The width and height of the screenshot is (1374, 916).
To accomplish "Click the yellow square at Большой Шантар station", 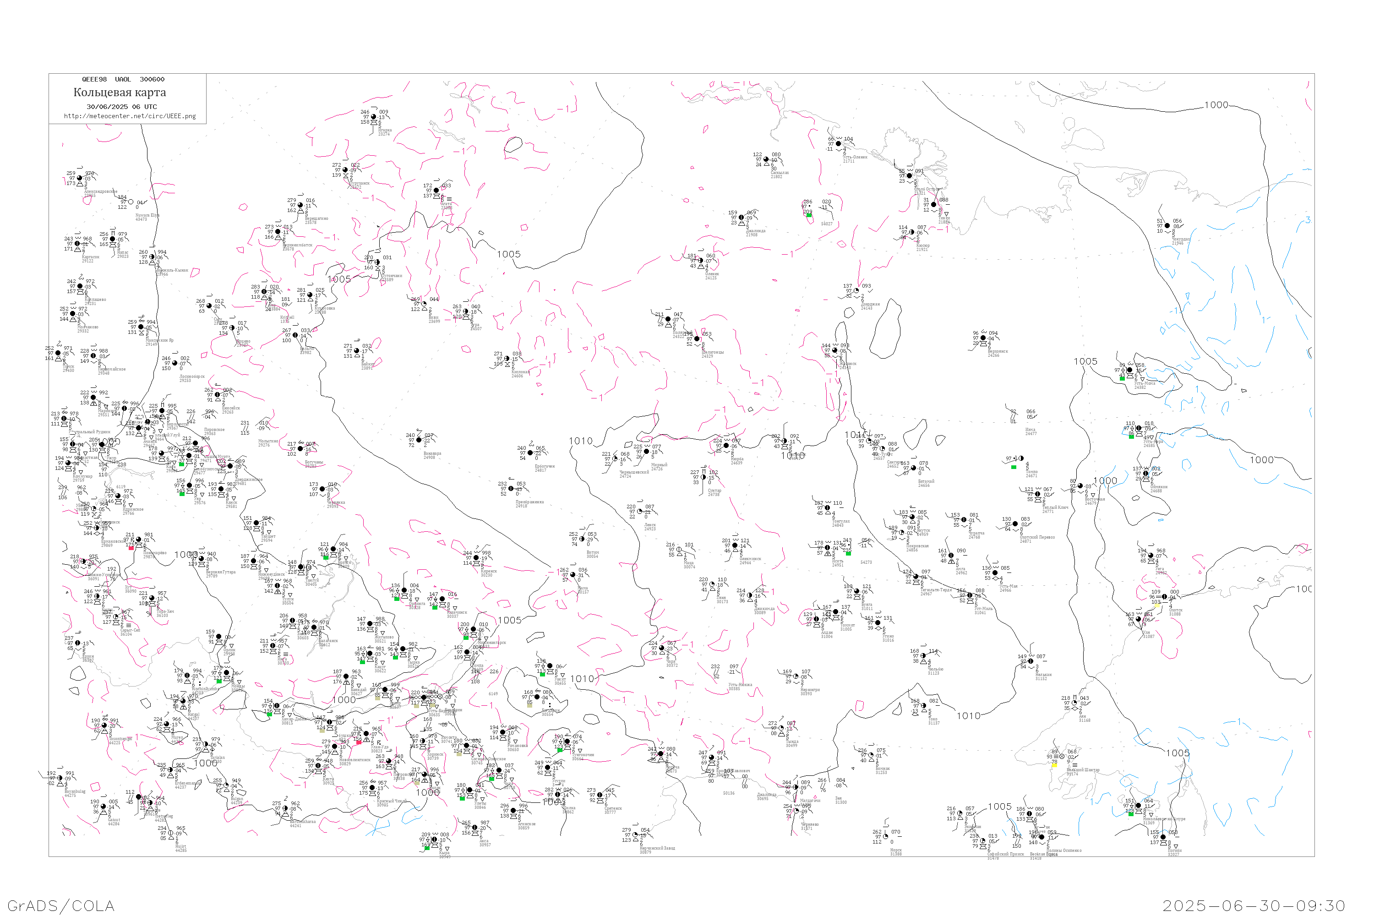I will point(1054,765).
